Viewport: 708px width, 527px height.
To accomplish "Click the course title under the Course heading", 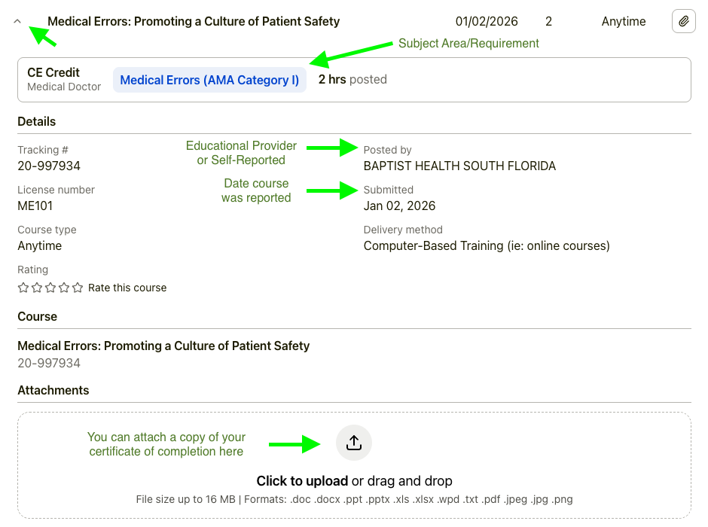I will (163, 346).
